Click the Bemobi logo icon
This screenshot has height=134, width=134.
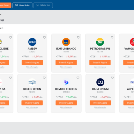tap(66, 82)
